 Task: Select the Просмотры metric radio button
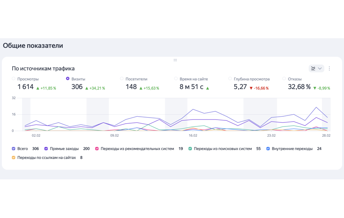pos(13,78)
